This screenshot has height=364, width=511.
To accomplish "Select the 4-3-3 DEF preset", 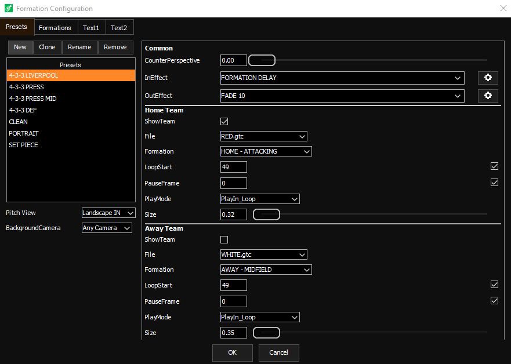I will pyautogui.click(x=71, y=110).
